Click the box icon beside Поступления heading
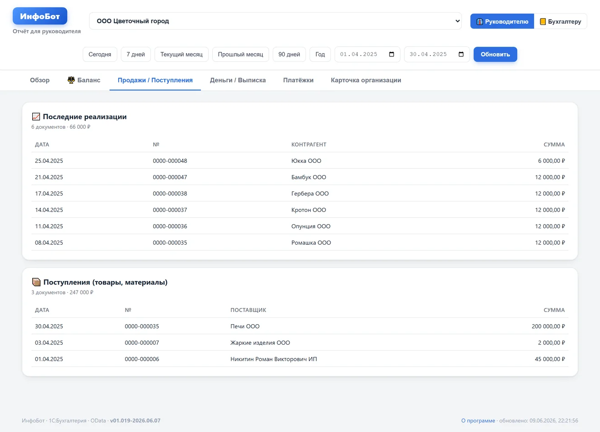Image resolution: width=600 pixels, height=432 pixels. coord(36,282)
